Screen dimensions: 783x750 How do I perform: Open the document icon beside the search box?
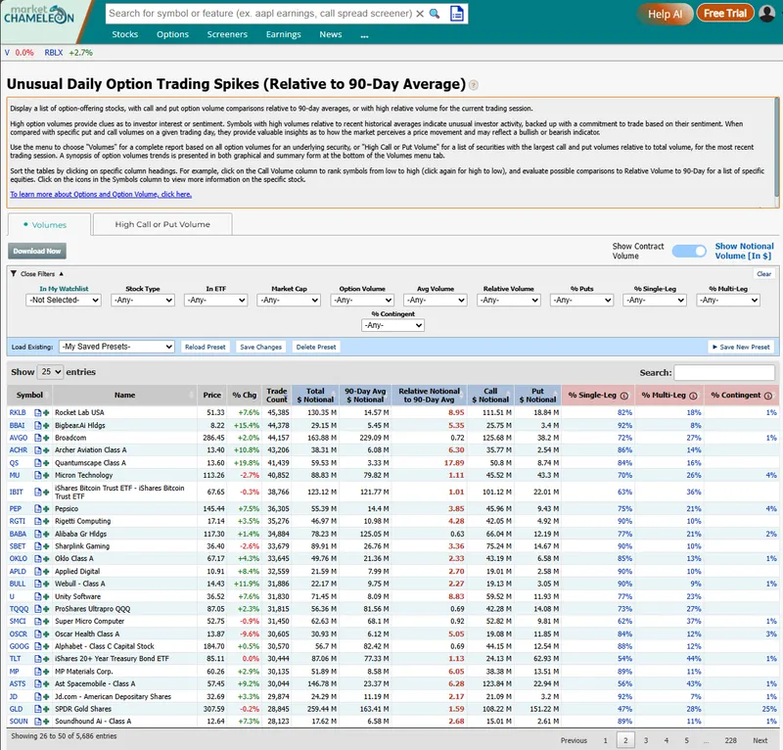click(456, 14)
